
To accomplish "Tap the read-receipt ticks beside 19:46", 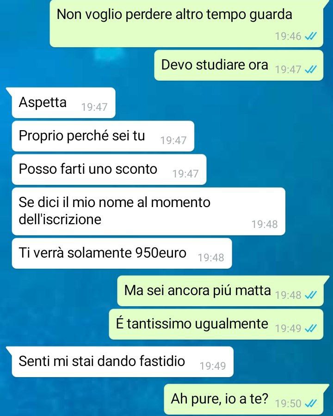I will tap(311, 36).
